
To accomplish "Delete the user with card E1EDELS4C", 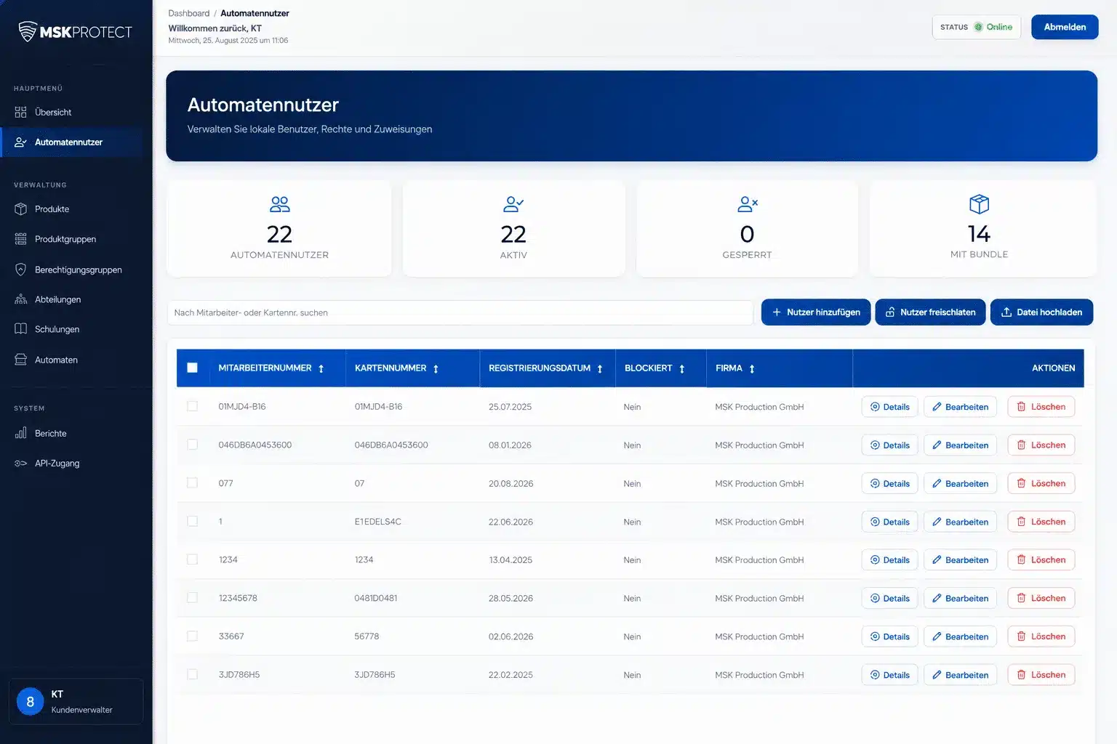I will 1041,522.
